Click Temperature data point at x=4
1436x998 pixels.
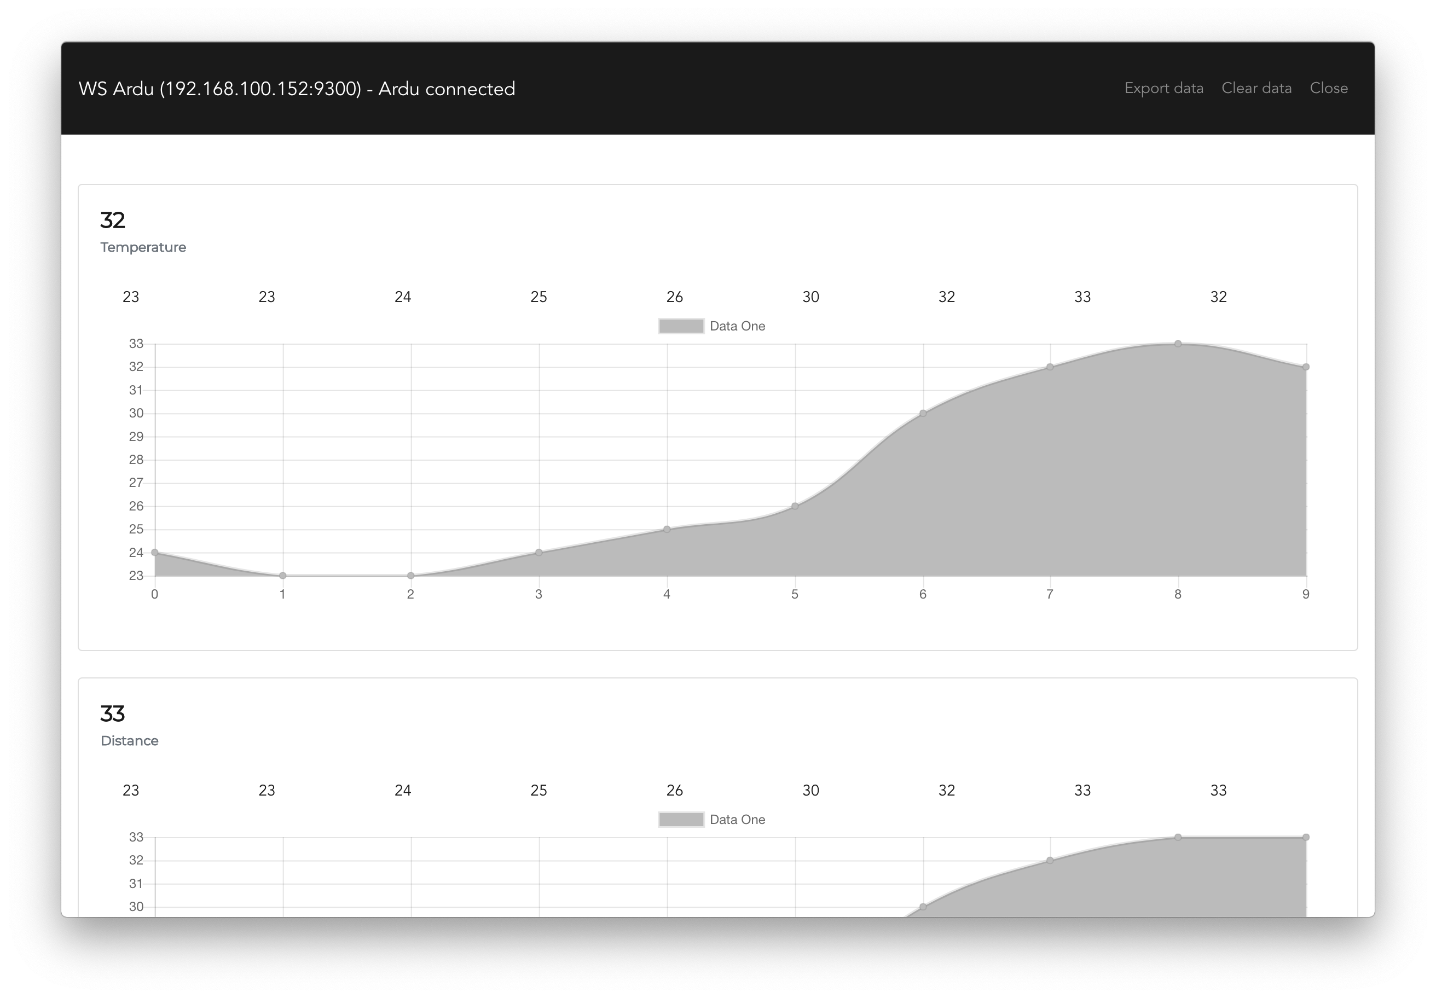click(667, 529)
